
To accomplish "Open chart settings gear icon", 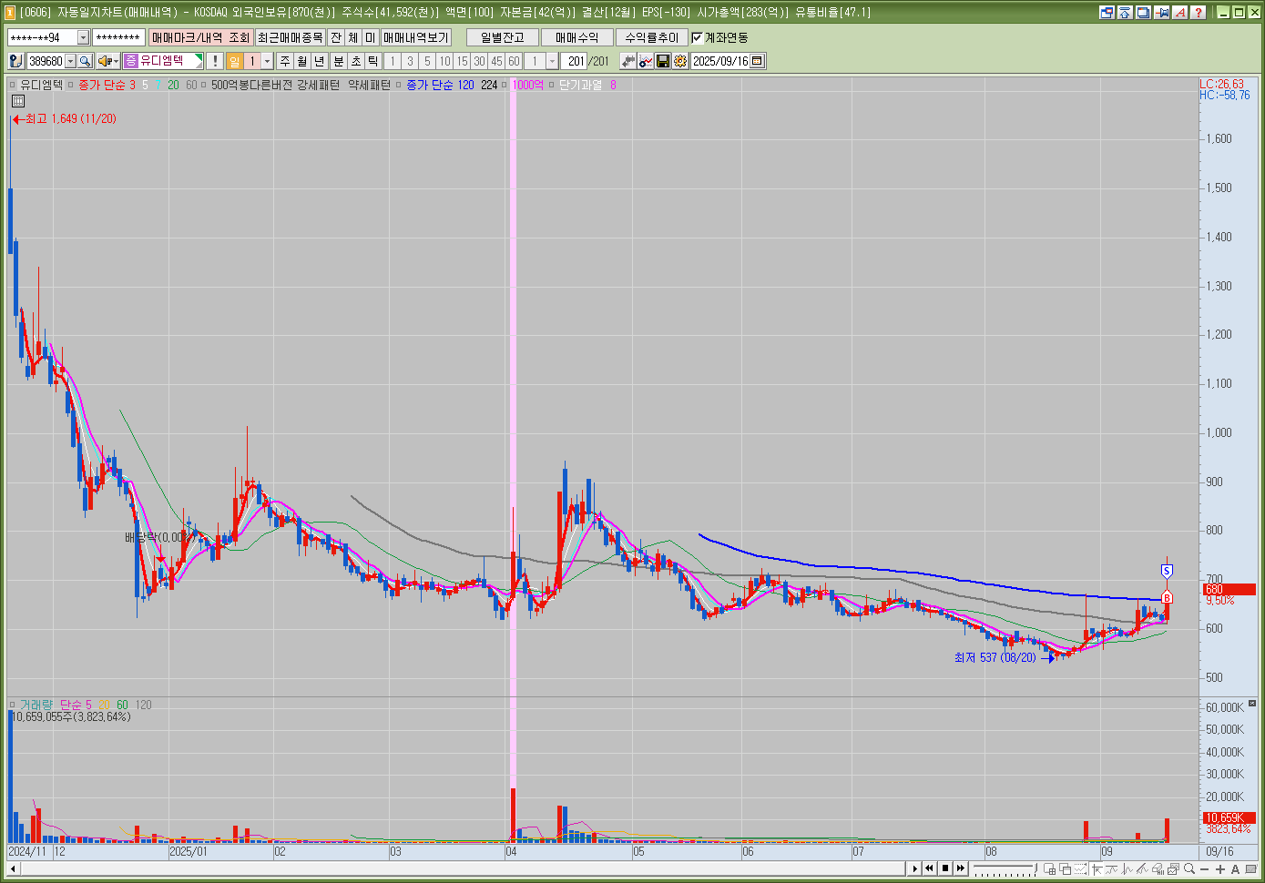I will click(680, 61).
